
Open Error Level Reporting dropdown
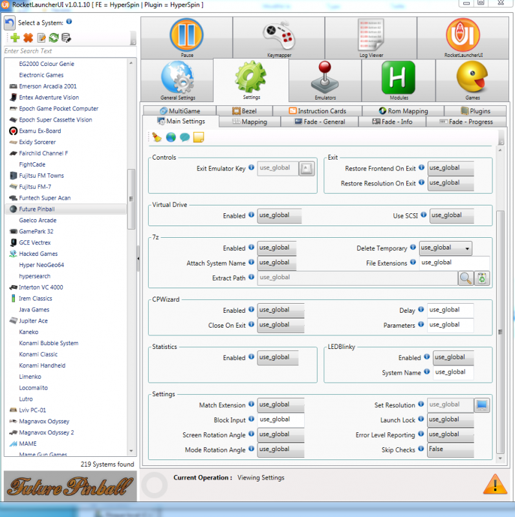click(450, 434)
